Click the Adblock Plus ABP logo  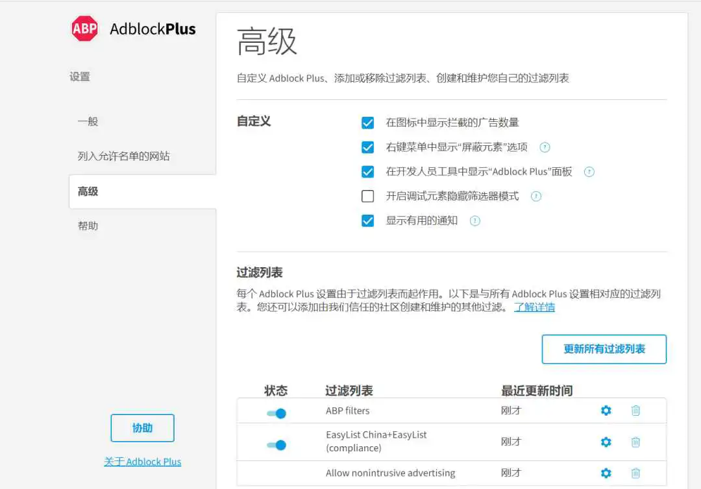pyautogui.click(x=85, y=29)
